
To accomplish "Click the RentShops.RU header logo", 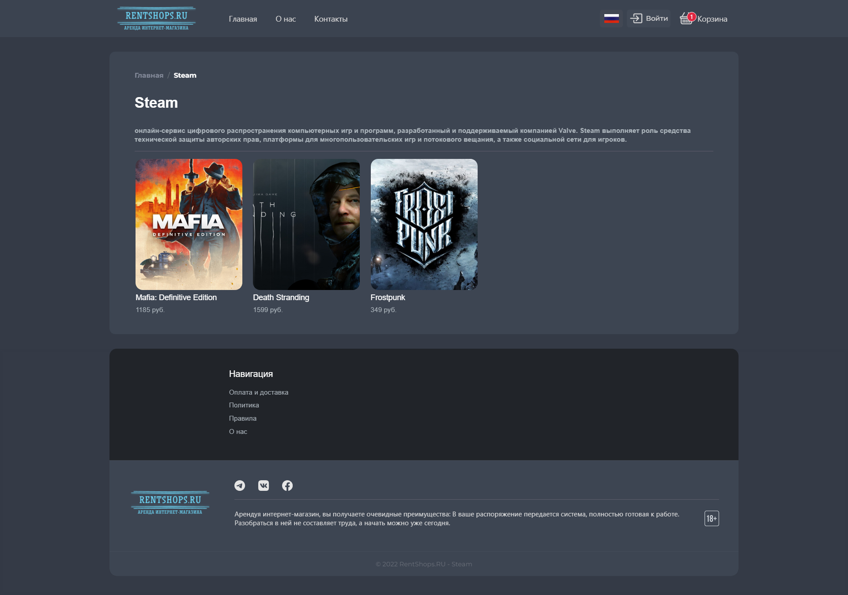I will click(x=156, y=19).
